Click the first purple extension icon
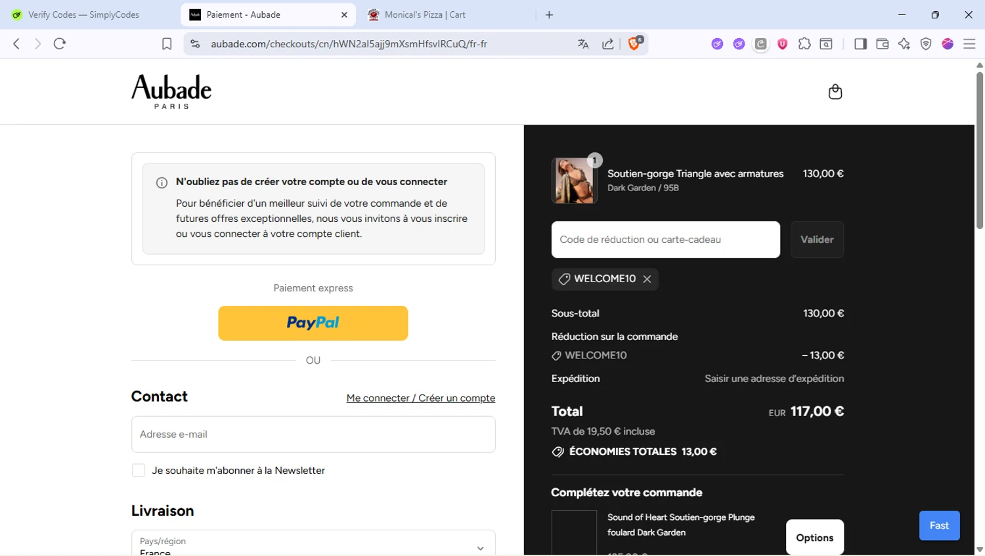 tap(717, 44)
